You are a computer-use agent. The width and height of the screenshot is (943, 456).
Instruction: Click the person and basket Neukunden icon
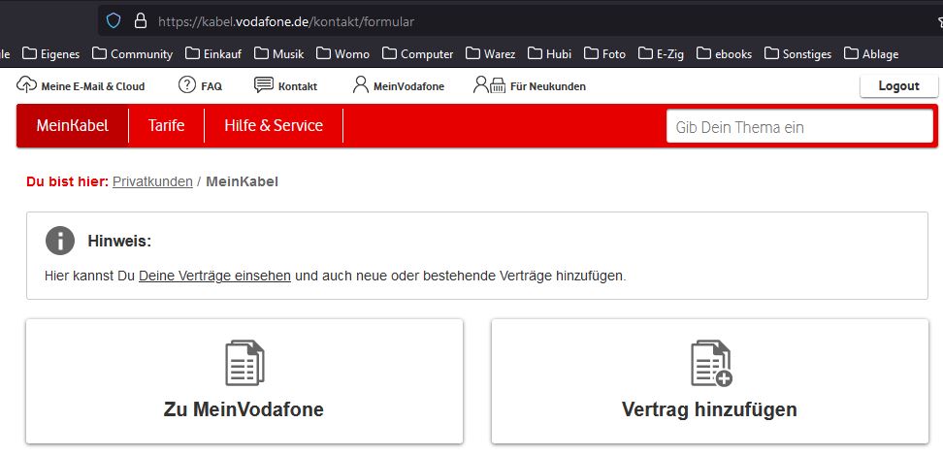pyautogui.click(x=490, y=84)
